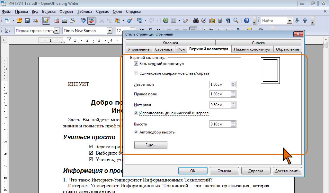Close the page style dialog
The image size is (329, 193).
(x=298, y=34)
